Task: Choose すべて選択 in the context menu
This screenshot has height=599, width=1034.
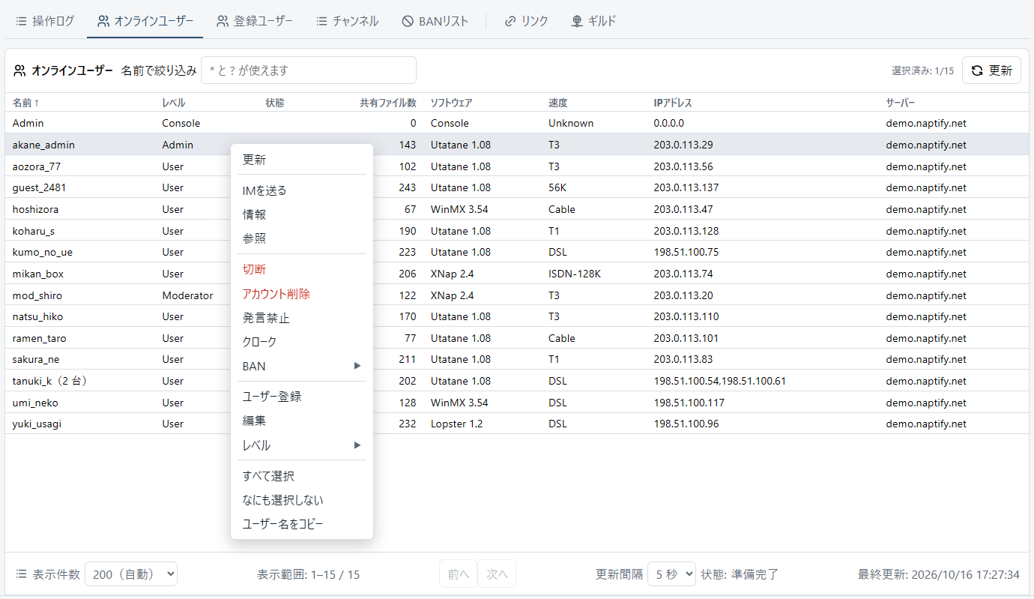Action: pos(302,476)
